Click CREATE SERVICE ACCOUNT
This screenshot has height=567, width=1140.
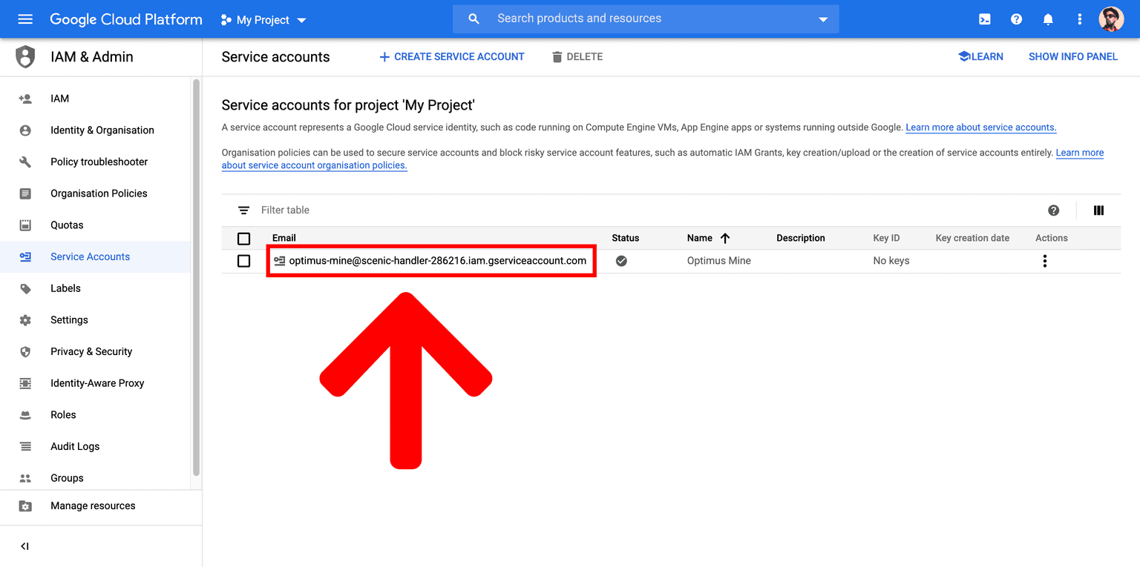pos(451,56)
